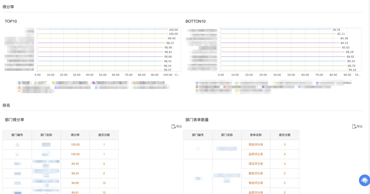Click 部门名称 header in 部门表单数量 table
Screen dimensions: 370x194
[227, 135]
